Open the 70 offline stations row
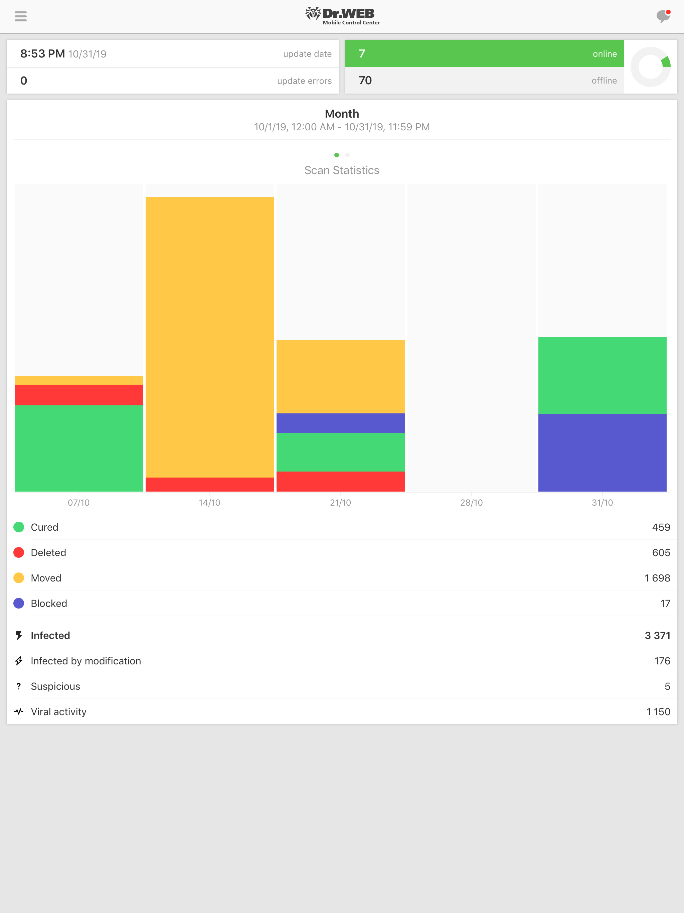 point(484,81)
